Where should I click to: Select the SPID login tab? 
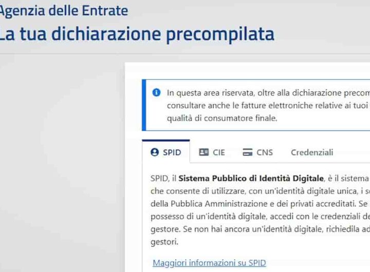pyautogui.click(x=166, y=151)
